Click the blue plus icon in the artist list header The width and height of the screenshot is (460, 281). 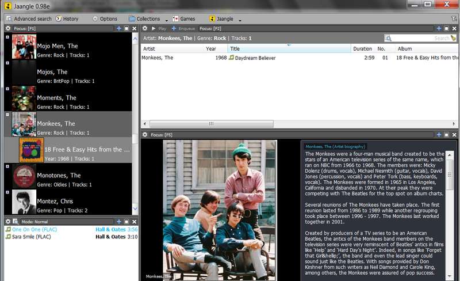(119, 28)
